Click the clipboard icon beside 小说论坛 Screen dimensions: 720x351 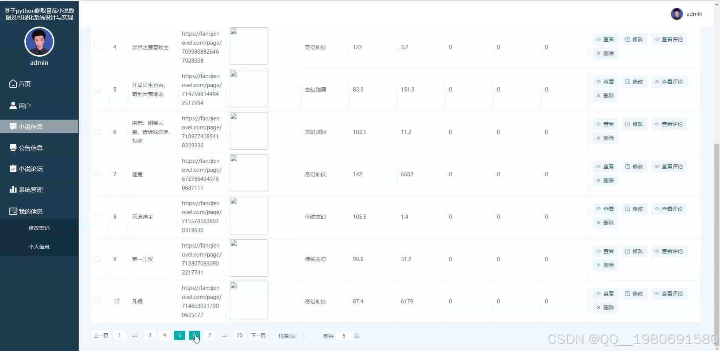click(x=13, y=168)
